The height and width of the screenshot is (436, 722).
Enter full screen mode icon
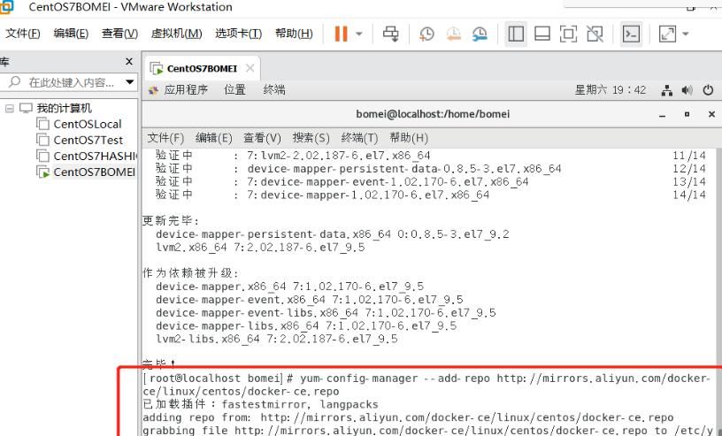click(x=568, y=34)
